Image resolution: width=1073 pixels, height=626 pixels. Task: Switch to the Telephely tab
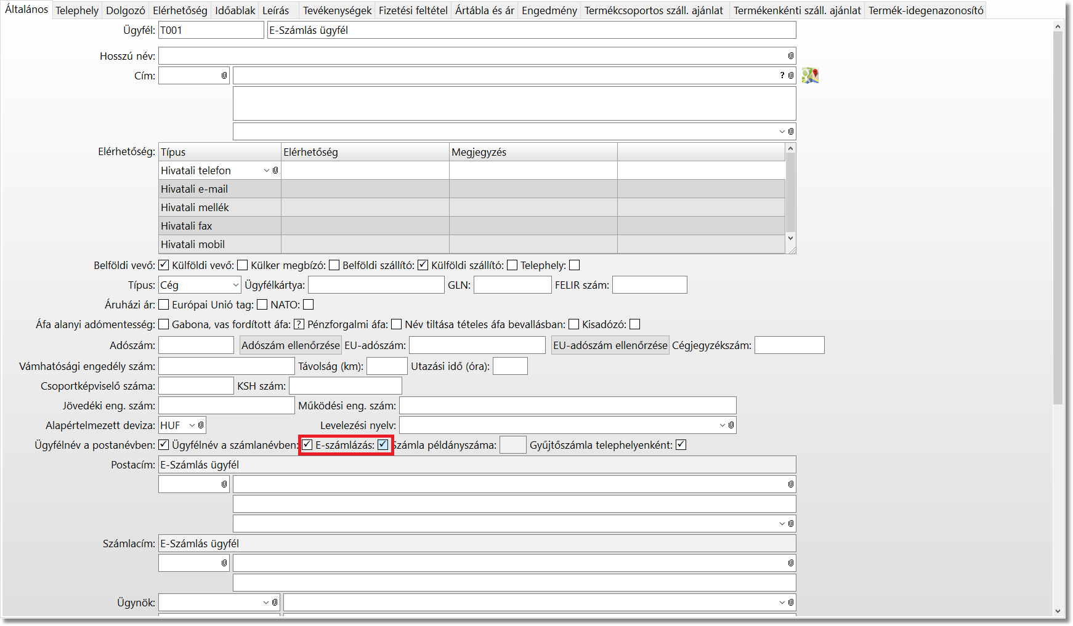point(77,10)
